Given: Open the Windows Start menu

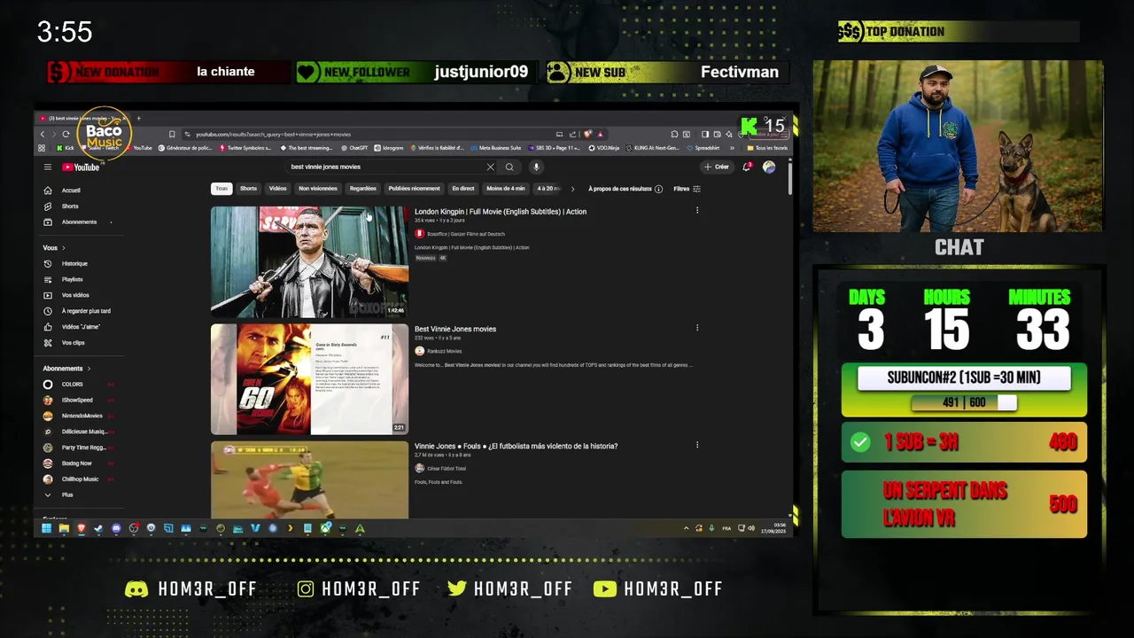Looking at the screenshot, I should click(x=46, y=528).
